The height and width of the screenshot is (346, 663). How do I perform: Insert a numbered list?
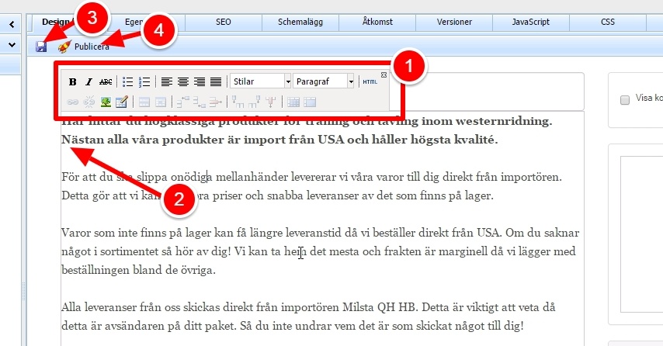pyautogui.click(x=144, y=81)
